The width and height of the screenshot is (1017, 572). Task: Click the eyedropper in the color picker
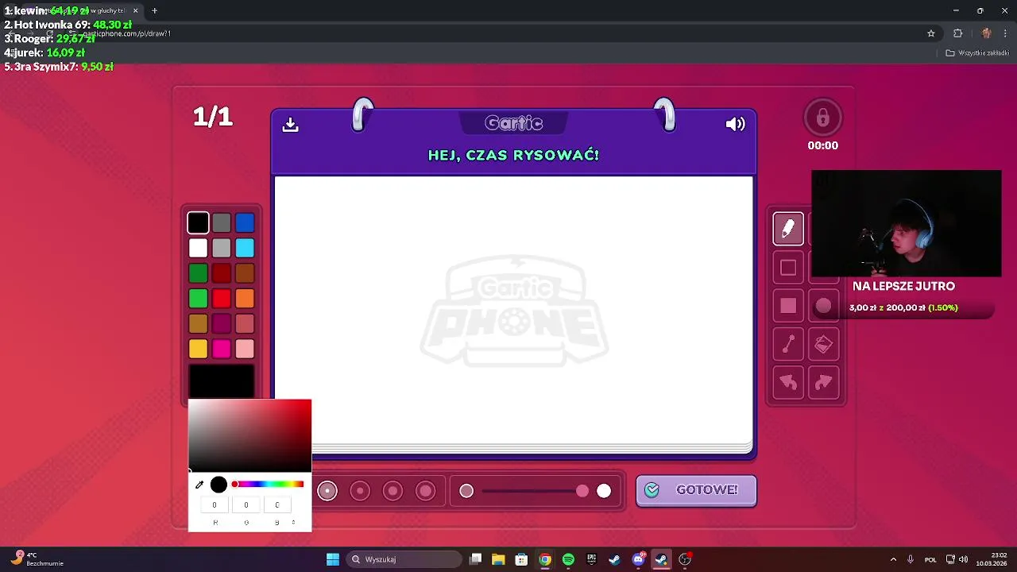(x=199, y=485)
